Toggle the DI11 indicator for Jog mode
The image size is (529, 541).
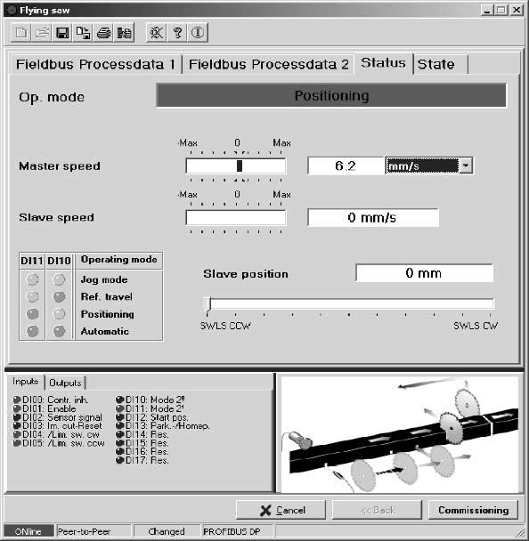pos(32,279)
